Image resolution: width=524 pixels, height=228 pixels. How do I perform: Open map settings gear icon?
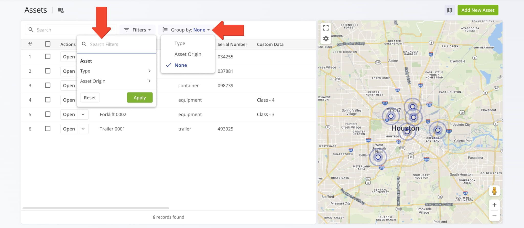326,39
